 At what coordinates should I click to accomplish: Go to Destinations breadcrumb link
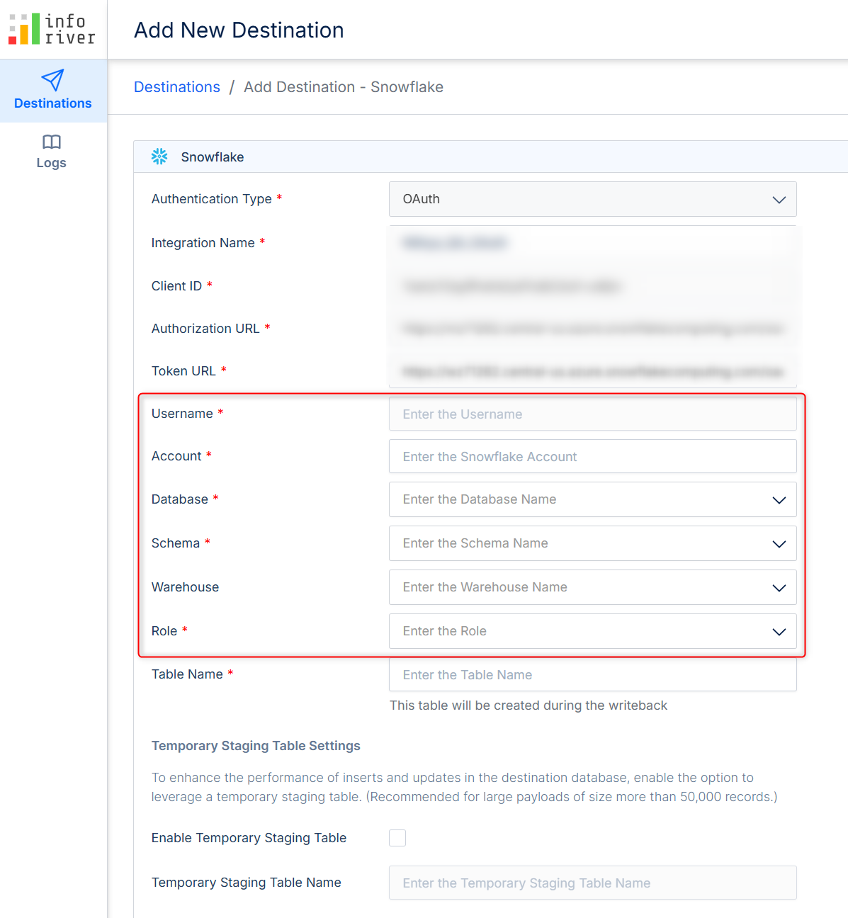(x=177, y=87)
